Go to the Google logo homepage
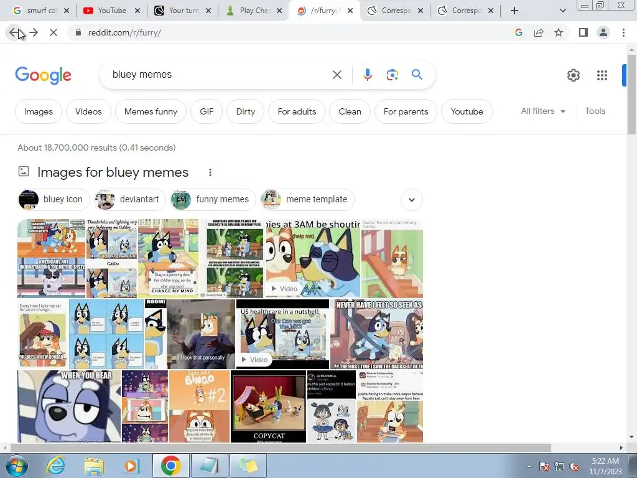Screen dimensions: 637x478 pyautogui.click(x=43, y=75)
